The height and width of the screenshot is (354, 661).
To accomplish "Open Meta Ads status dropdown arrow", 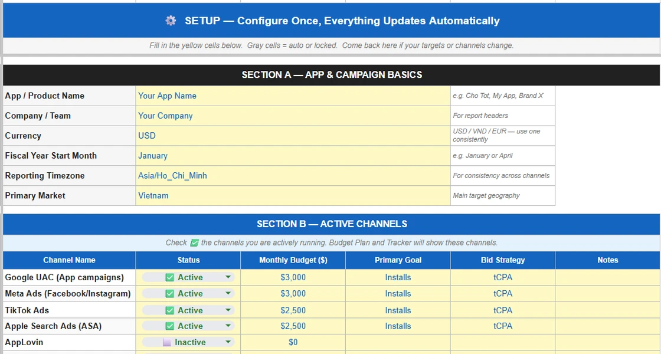I will (228, 293).
